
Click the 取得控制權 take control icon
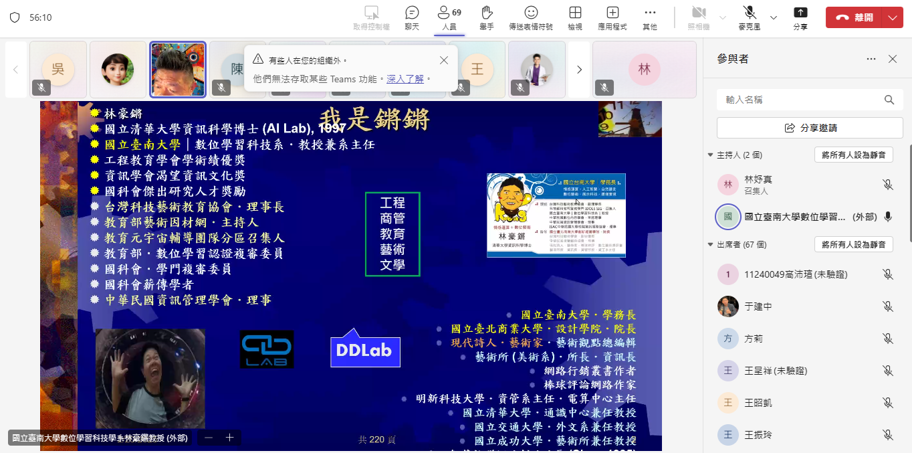click(372, 17)
